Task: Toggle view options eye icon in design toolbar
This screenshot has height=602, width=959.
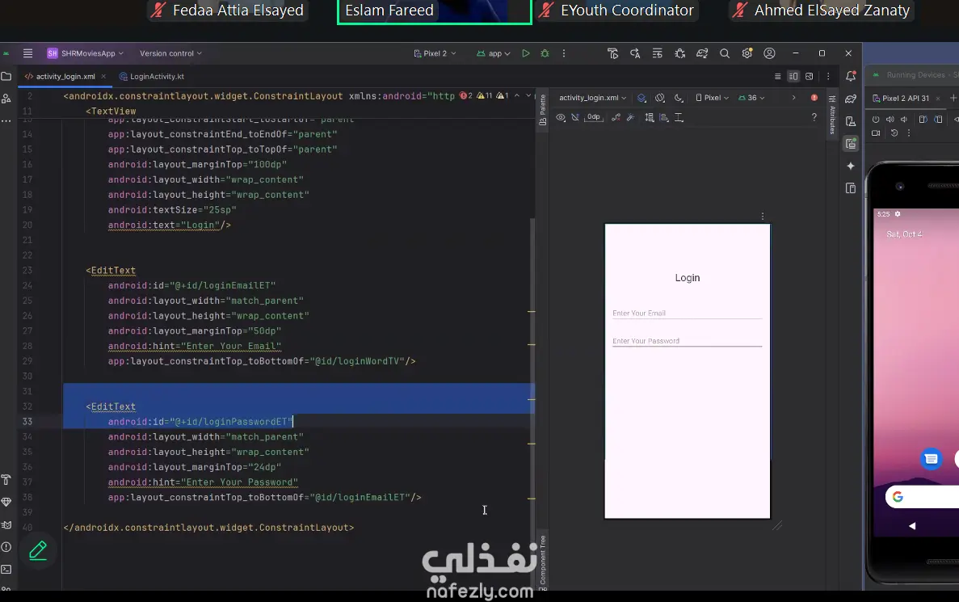Action: point(561,117)
